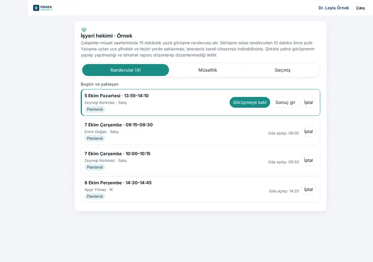Screen dimensions: 373x262
Task: Click the İşyeri hekimi · Örnek heading
Action: pyautogui.click(x=106, y=36)
